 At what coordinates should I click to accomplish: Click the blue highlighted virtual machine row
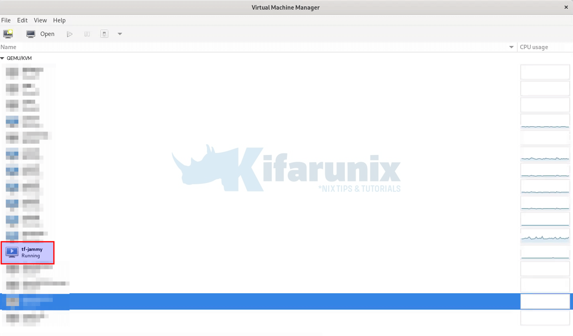(x=280, y=301)
